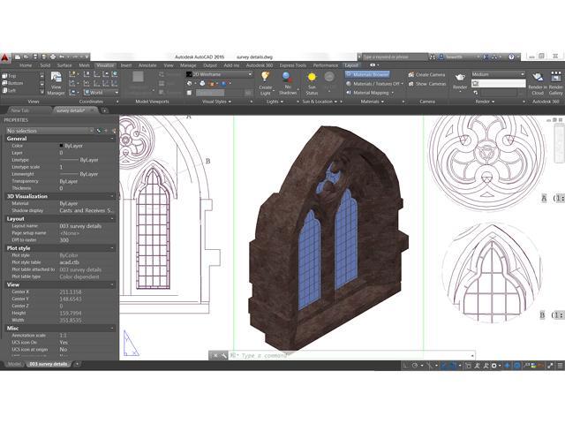Toggle the Materials Browser panel
This screenshot has height=424, width=565.
(x=367, y=74)
